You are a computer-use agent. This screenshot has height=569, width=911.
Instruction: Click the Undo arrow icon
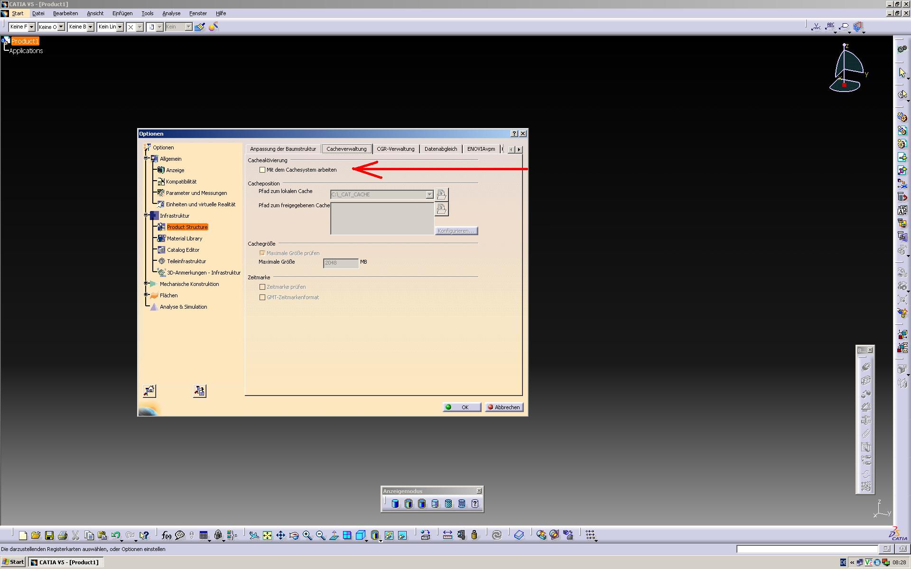click(115, 535)
